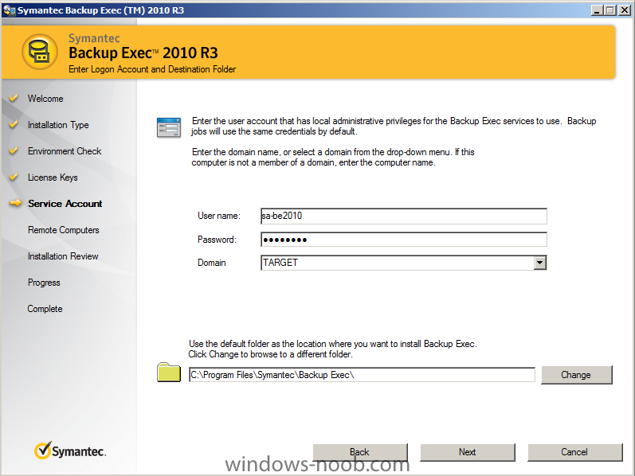Select the Installation Review step
635x476 pixels.
(63, 256)
